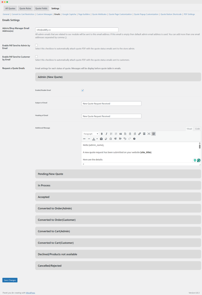Viewport: 202px width, 295px height.
Task: Switch editor to the Code tab
Action: [197, 129]
